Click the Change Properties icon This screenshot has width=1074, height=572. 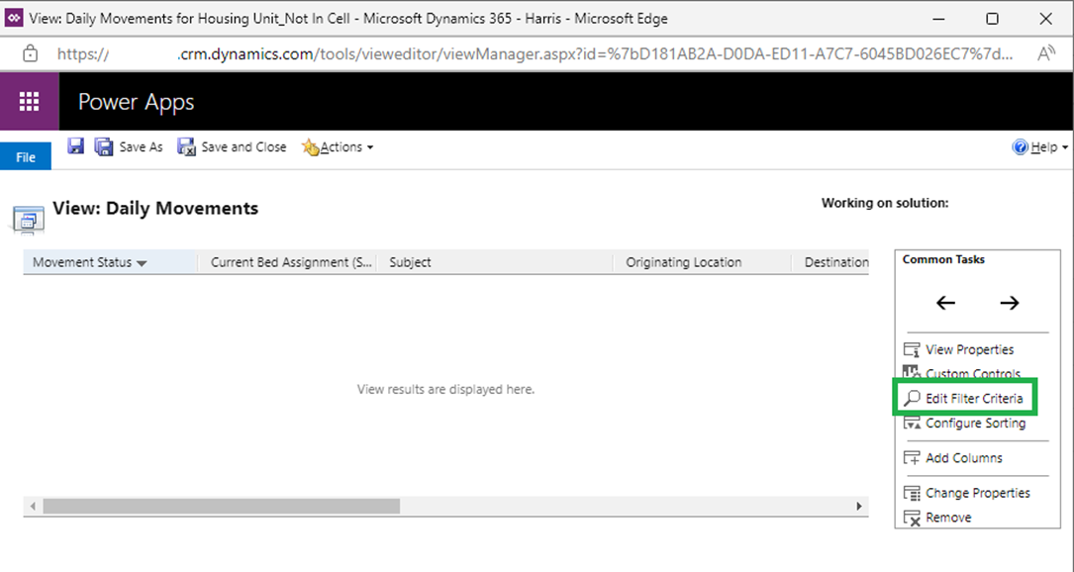coord(912,493)
